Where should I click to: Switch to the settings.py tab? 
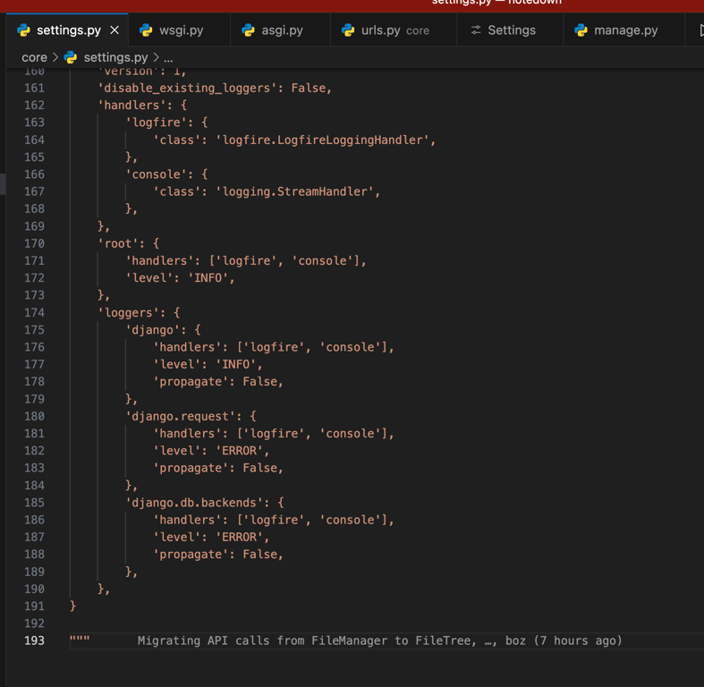pyautogui.click(x=67, y=30)
